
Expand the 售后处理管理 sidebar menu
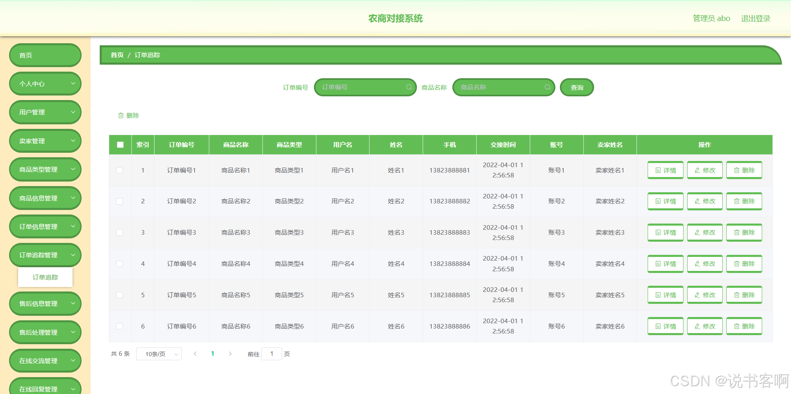click(45, 332)
